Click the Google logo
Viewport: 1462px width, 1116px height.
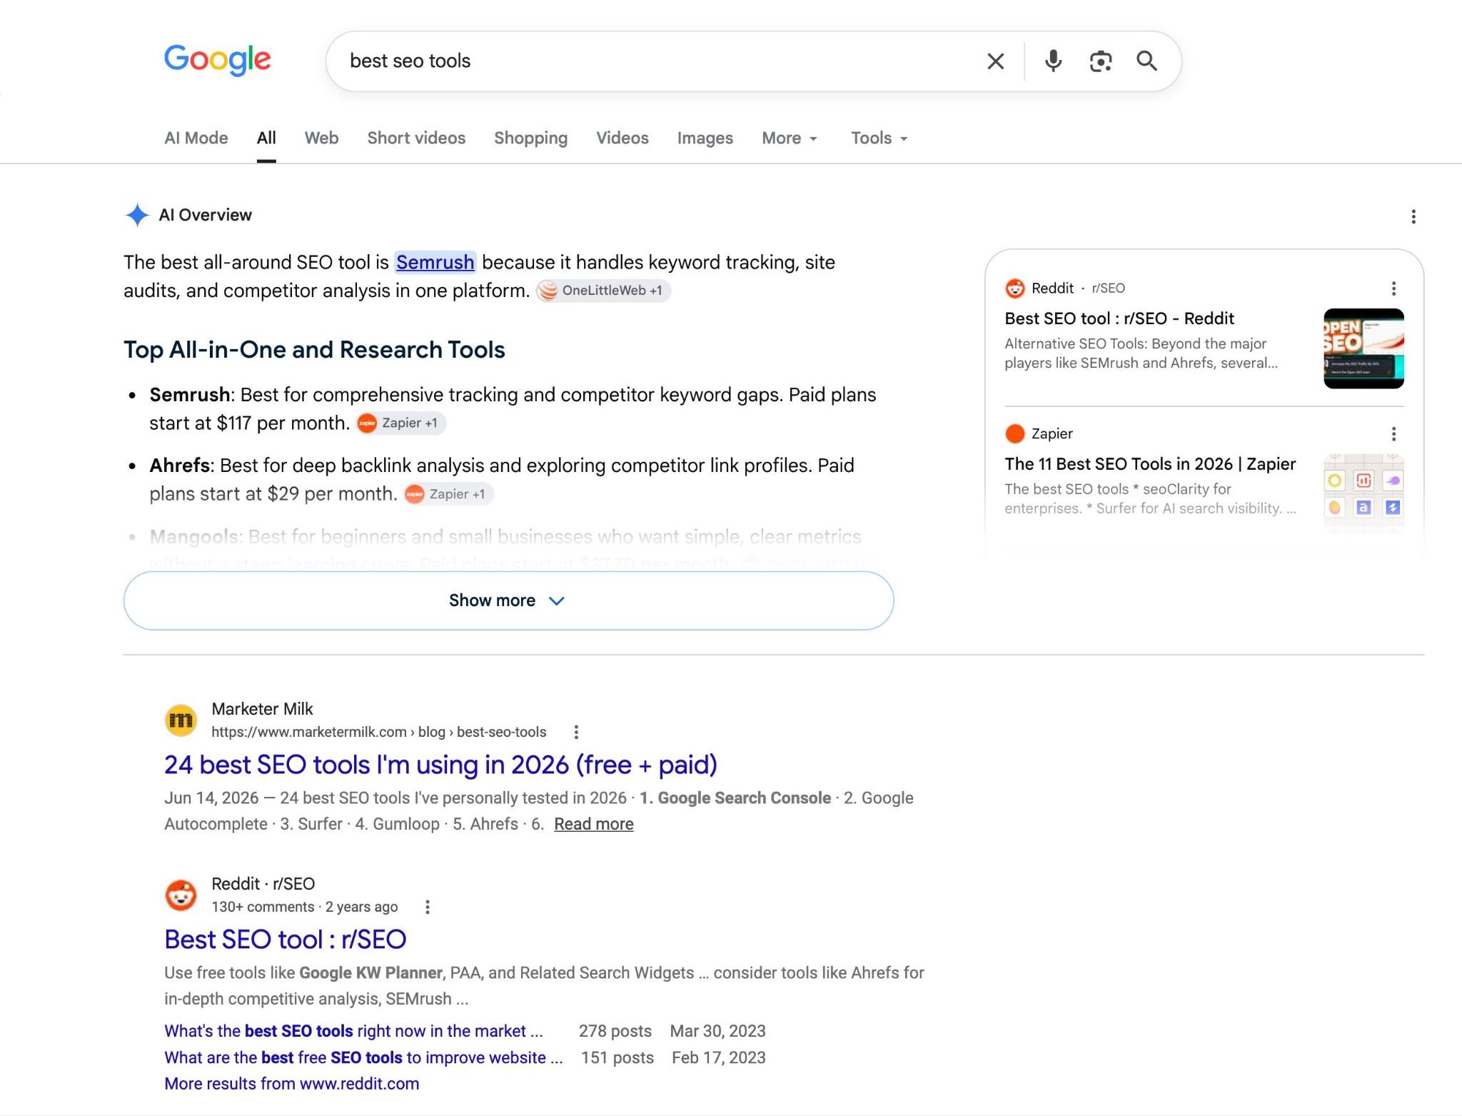(x=217, y=60)
